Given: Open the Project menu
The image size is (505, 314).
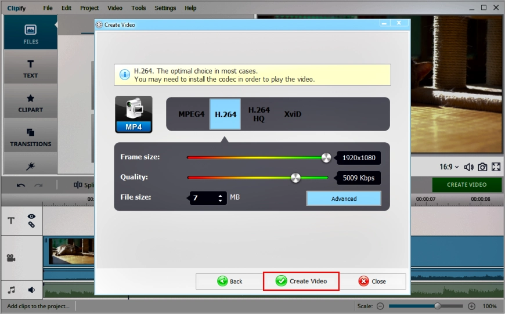Looking at the screenshot, I should [x=89, y=8].
